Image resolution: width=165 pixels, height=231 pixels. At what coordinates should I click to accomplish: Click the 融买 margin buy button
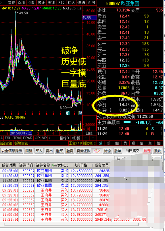(59, 151)
